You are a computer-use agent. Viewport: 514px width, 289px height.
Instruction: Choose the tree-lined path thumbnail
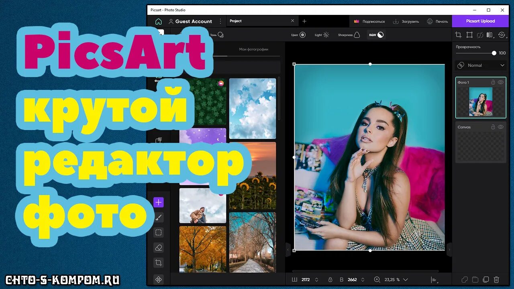[253, 242]
